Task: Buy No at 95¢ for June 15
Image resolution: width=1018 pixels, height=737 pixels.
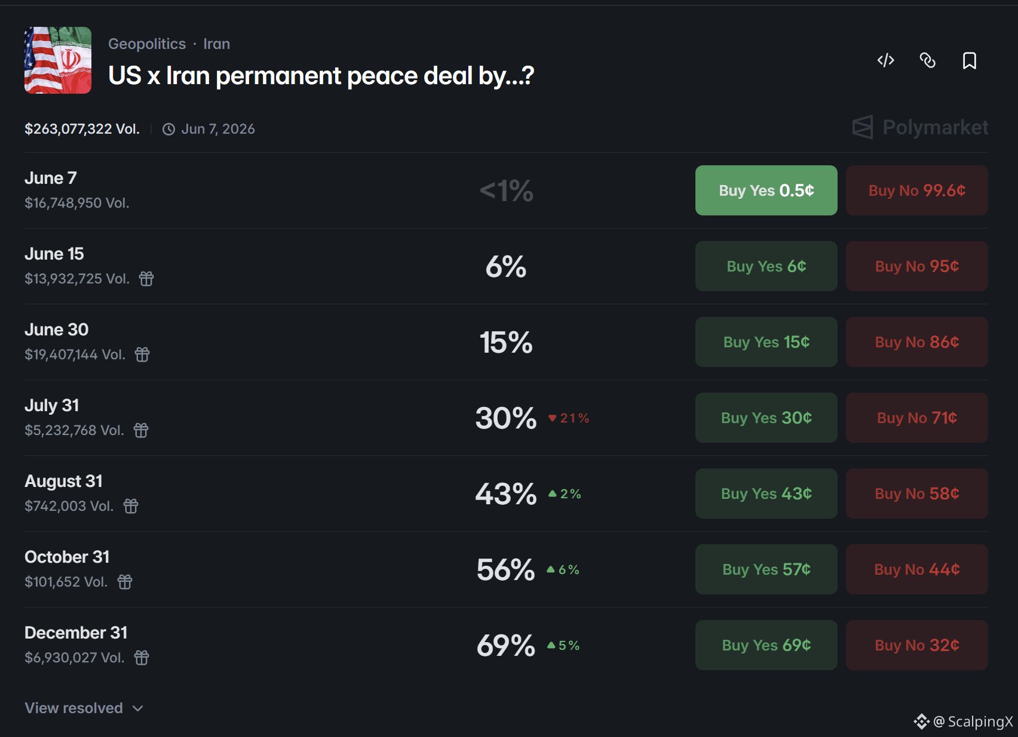Action: point(916,266)
